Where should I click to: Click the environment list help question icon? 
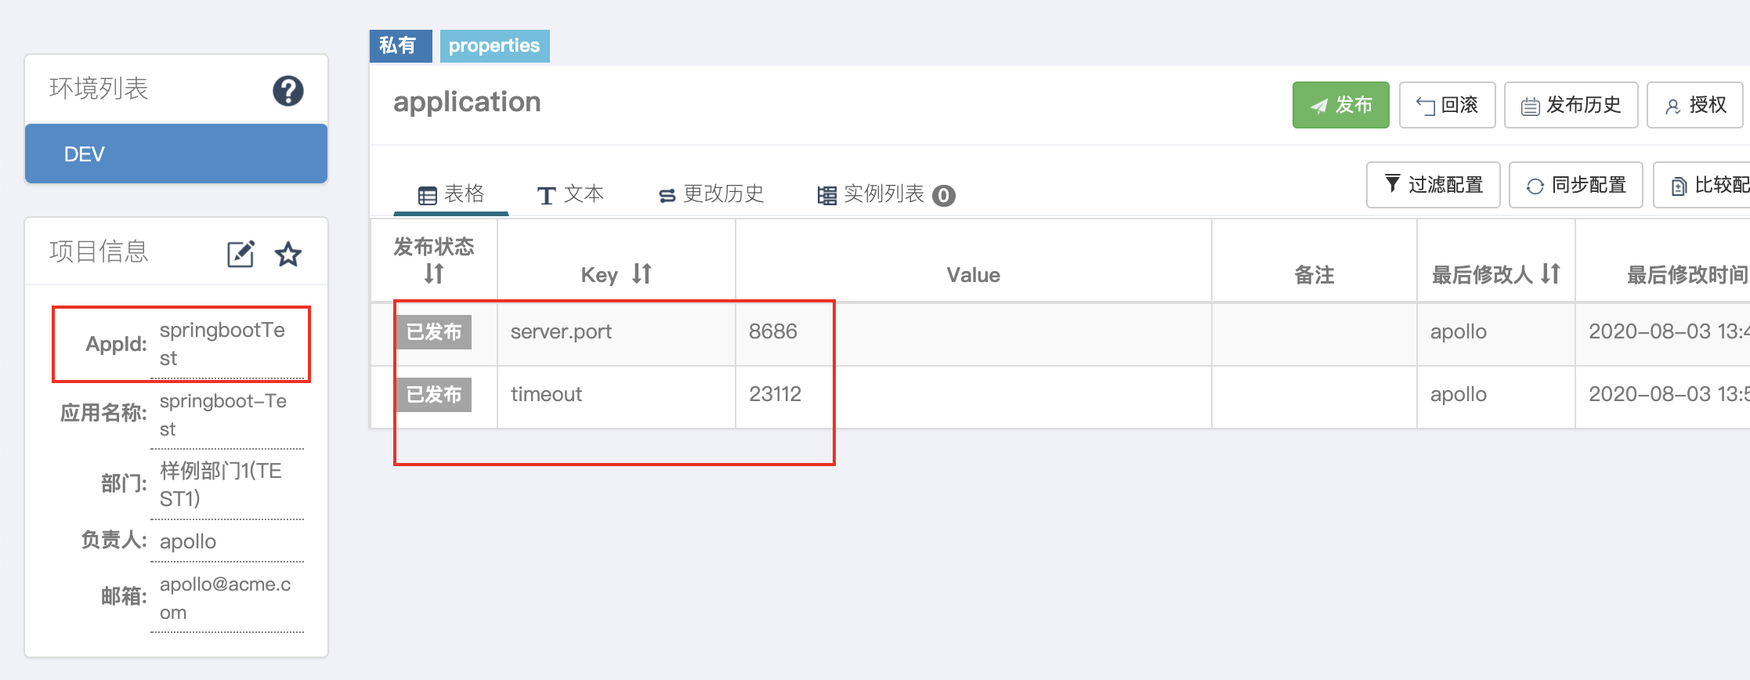(287, 91)
